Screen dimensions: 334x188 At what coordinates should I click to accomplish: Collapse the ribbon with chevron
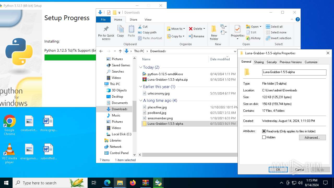coord(292,20)
